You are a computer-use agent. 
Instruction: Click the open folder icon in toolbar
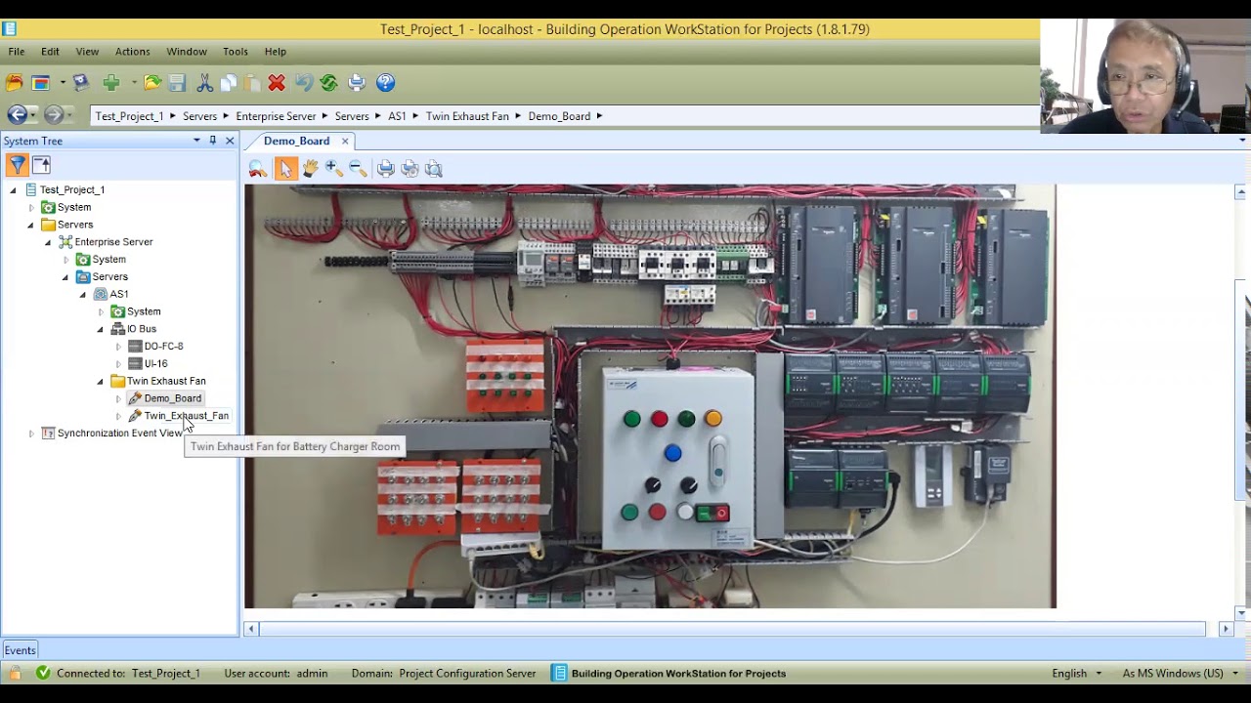pyautogui.click(x=152, y=83)
